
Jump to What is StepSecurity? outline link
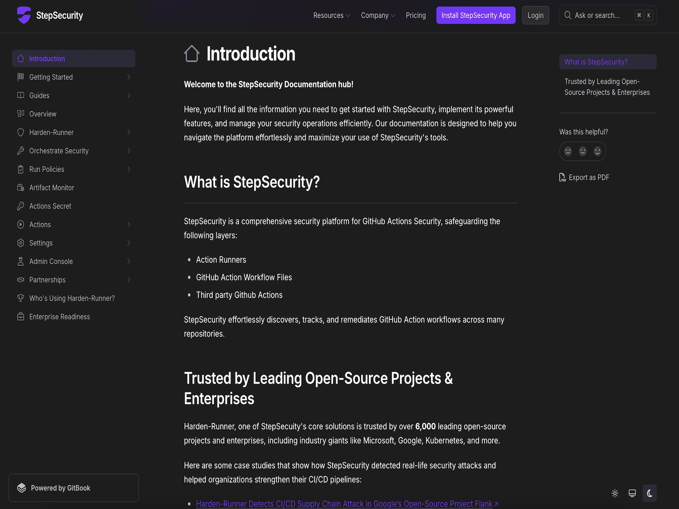[x=608, y=62]
